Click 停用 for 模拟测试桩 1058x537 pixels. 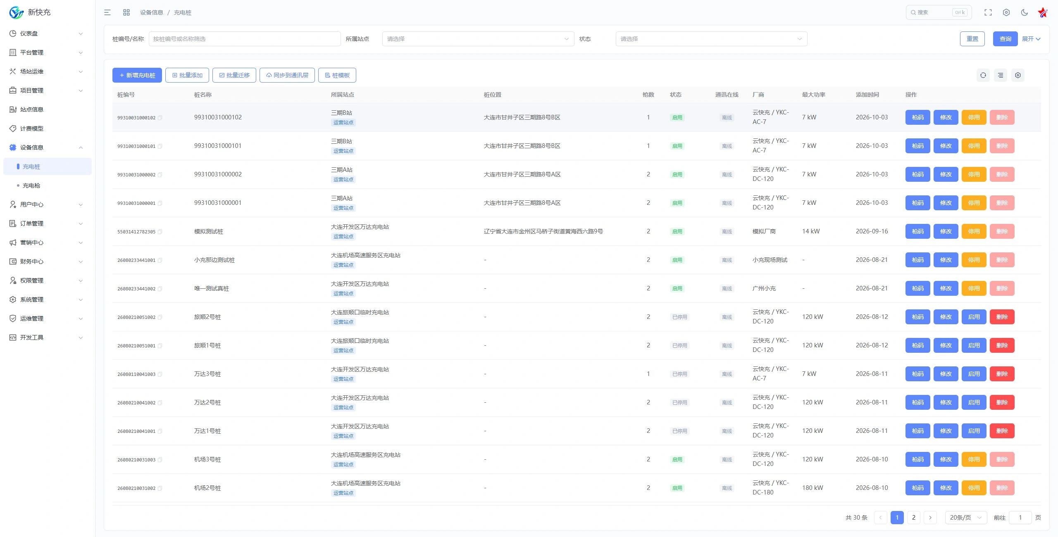tap(974, 231)
